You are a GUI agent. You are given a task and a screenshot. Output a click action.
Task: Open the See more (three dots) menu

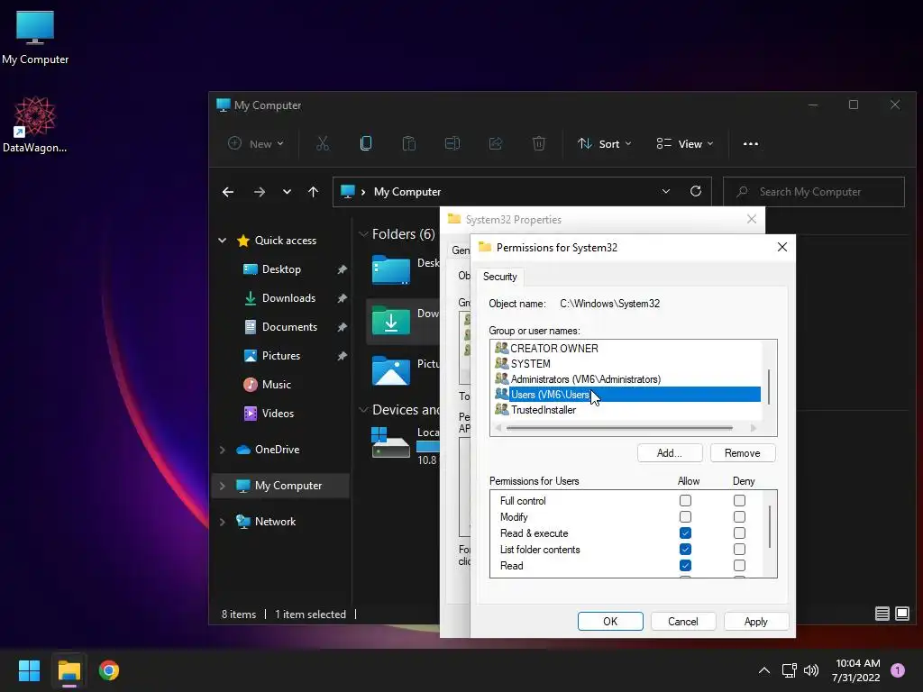click(x=751, y=143)
